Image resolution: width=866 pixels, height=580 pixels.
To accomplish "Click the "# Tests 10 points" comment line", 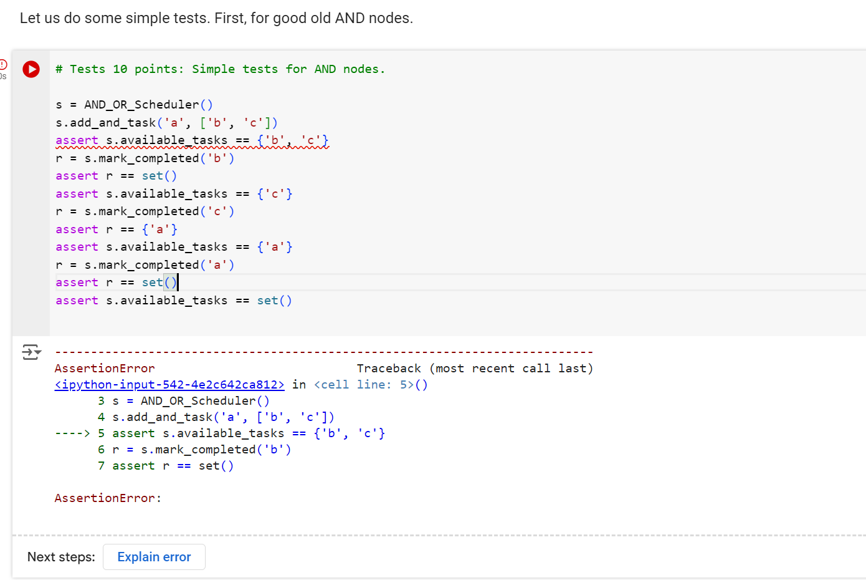I will pos(219,69).
